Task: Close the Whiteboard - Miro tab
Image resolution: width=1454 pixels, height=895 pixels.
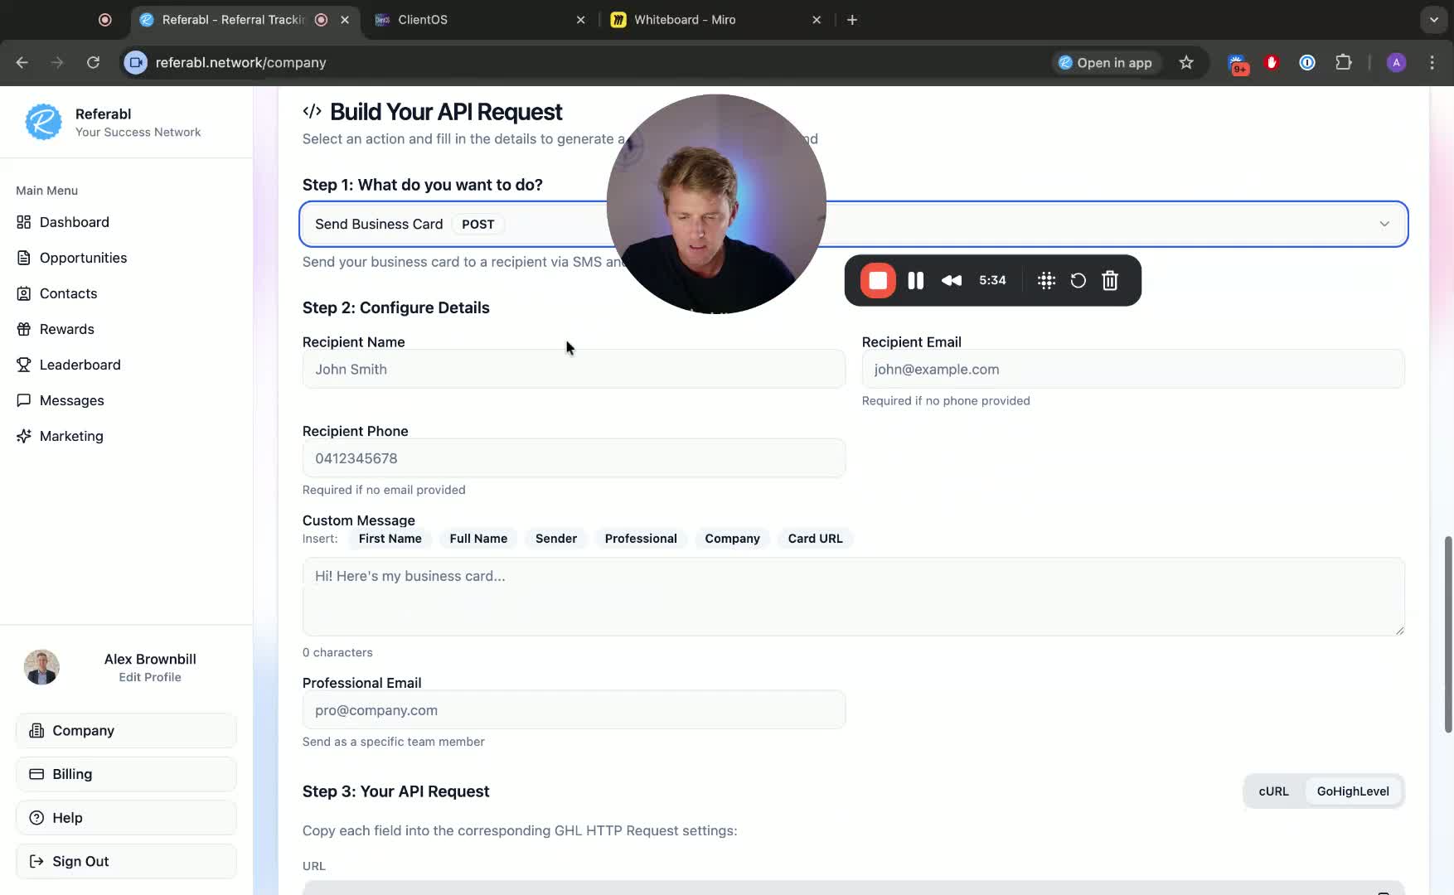Action: point(817,20)
